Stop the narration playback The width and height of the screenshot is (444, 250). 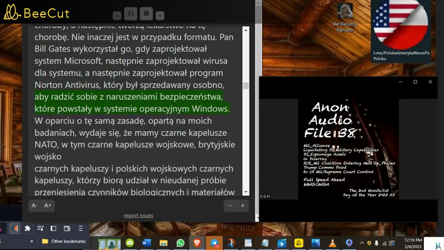point(146,14)
